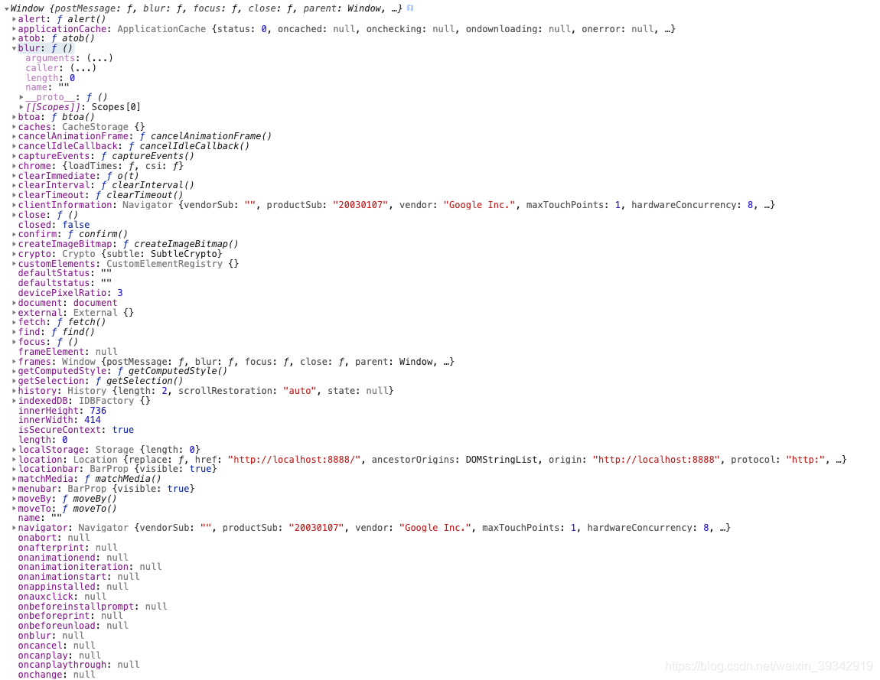Select the 'onabort: null' row
Image resolution: width=880 pixels, height=680 pixels.
coord(54,538)
